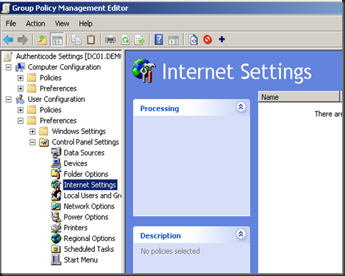Click the Print toolbar icon

[110, 40]
